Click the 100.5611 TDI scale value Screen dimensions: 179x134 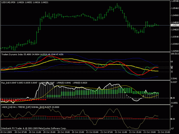tap(175, 54)
